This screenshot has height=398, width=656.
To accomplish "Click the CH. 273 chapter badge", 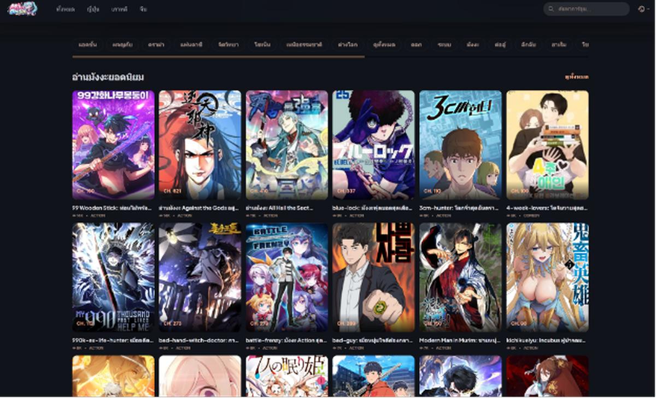I will (x=172, y=324).
